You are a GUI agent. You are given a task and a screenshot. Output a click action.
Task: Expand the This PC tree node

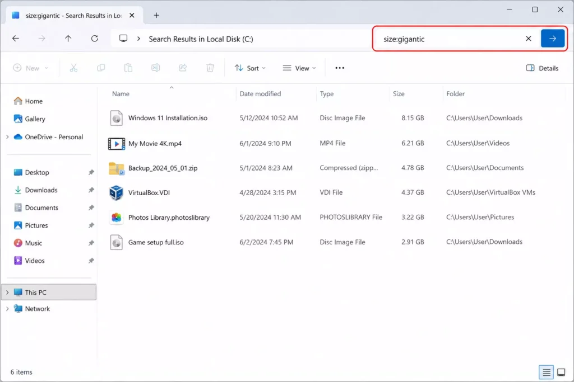7,293
